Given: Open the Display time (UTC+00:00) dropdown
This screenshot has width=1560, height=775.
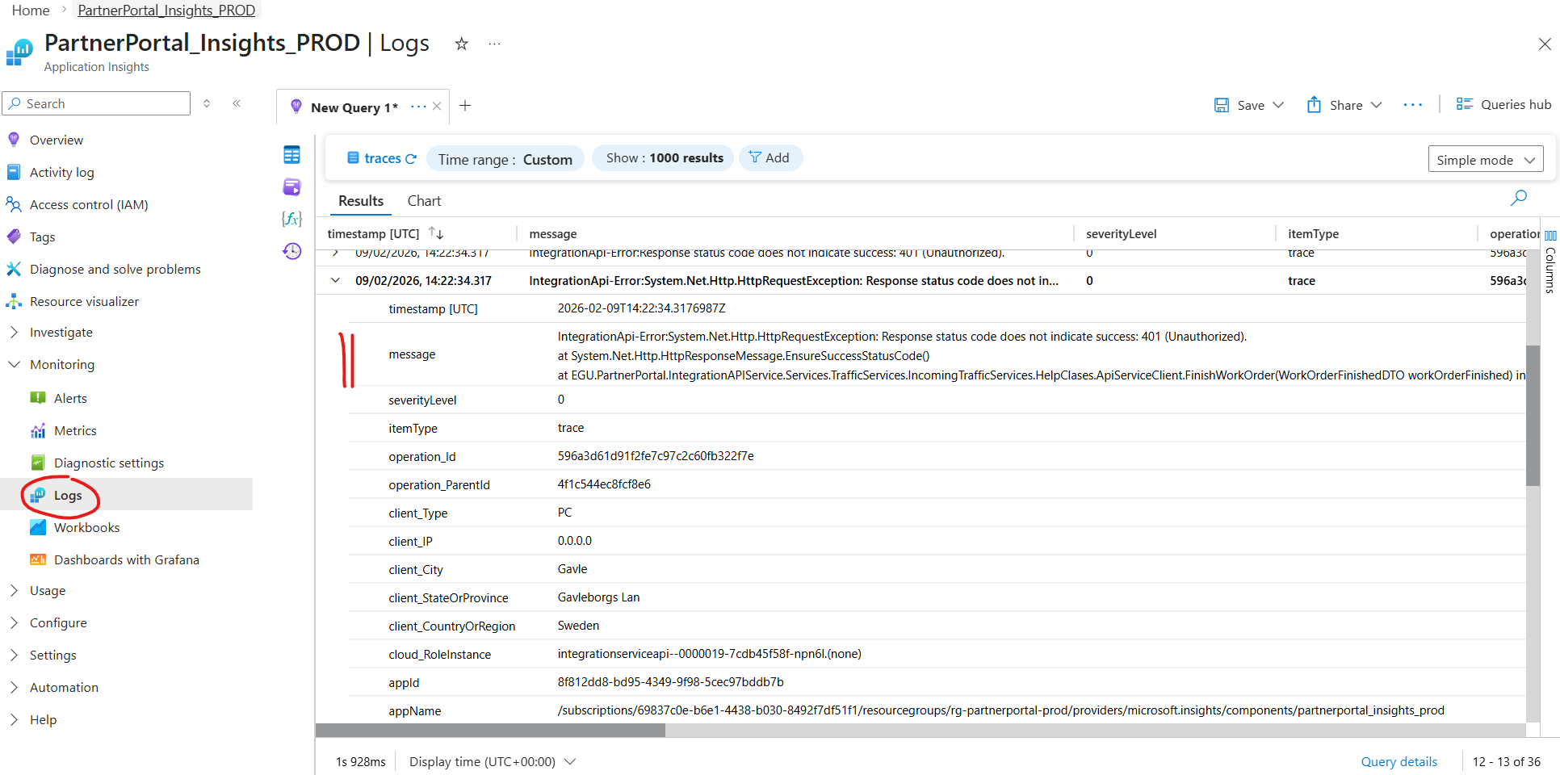Looking at the screenshot, I should pos(492,761).
